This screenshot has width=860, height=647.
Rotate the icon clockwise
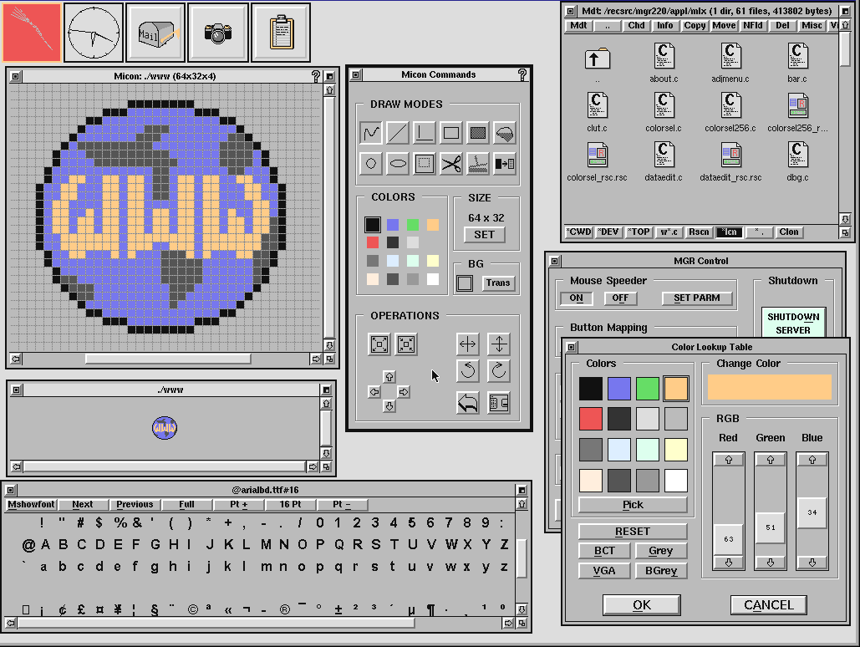coord(497,371)
